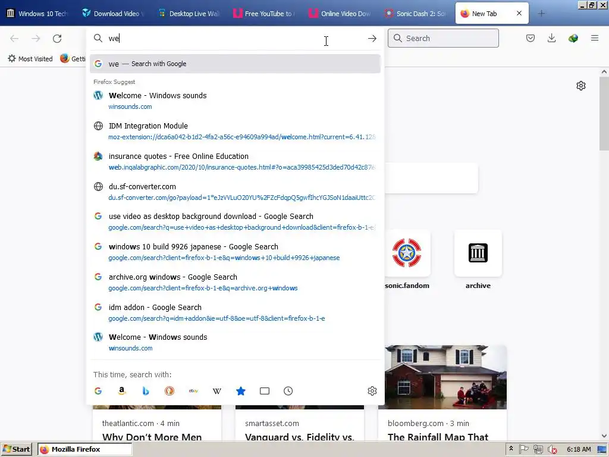
Task: Click the forward navigation arrow
Action: click(36, 39)
